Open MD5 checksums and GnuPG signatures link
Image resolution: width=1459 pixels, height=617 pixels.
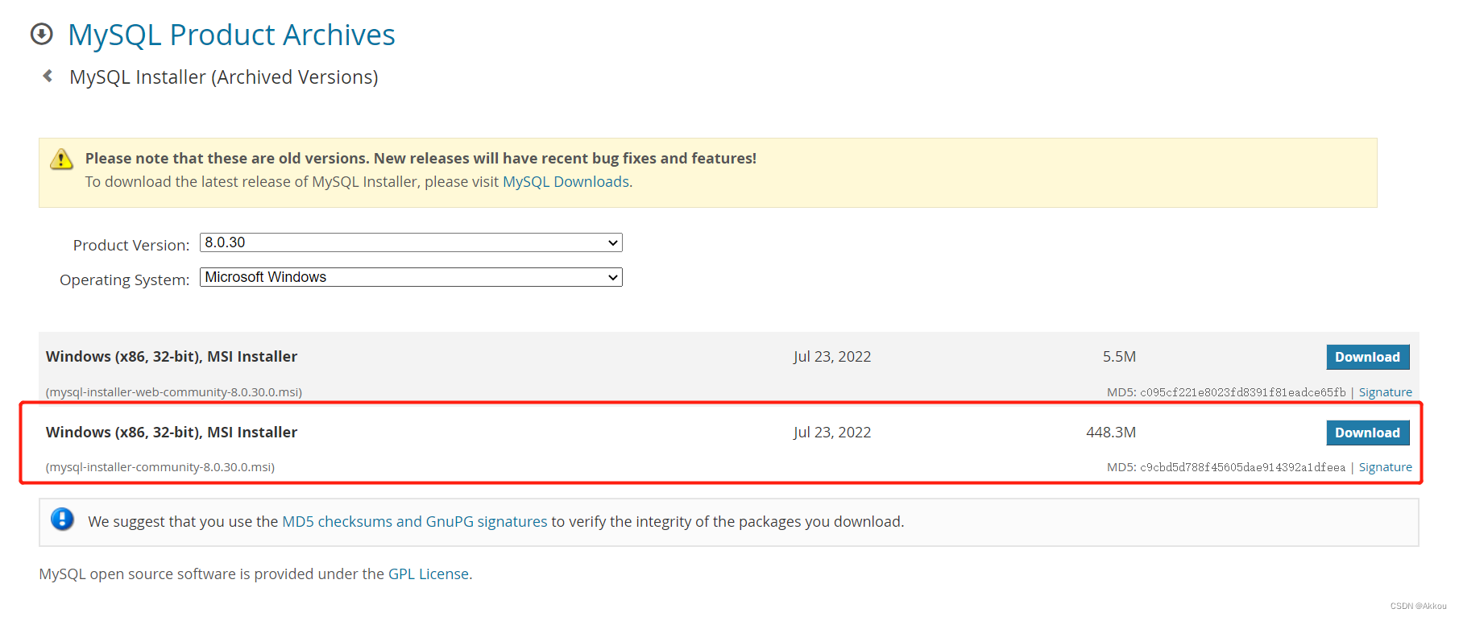point(414,522)
